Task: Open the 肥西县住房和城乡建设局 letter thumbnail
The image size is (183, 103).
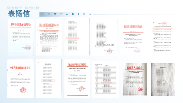Action: [21, 37]
